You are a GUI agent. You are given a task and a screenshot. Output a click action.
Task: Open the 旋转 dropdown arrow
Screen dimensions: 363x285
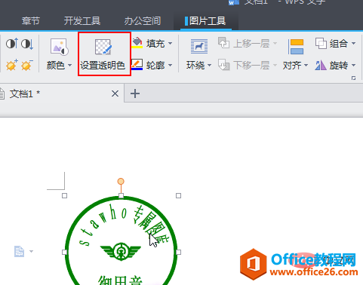tap(353, 66)
